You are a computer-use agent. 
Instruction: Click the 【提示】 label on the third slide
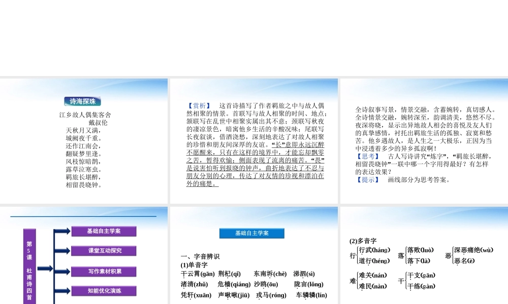tap(367, 179)
